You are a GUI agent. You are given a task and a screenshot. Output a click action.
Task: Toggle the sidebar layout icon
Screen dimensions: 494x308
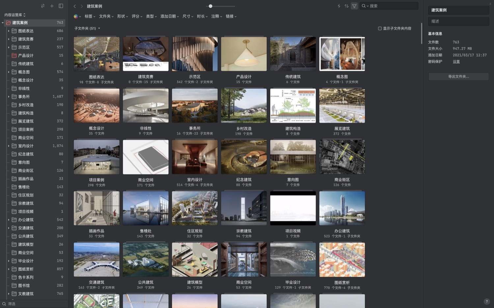[x=61, y=6]
